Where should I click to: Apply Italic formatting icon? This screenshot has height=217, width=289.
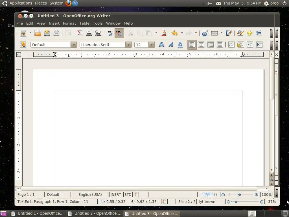click(x=171, y=45)
